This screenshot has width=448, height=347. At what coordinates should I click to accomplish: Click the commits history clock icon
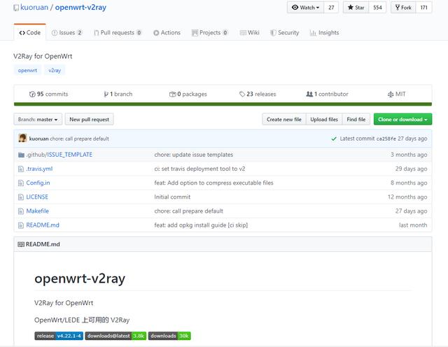pyautogui.click(x=32, y=94)
